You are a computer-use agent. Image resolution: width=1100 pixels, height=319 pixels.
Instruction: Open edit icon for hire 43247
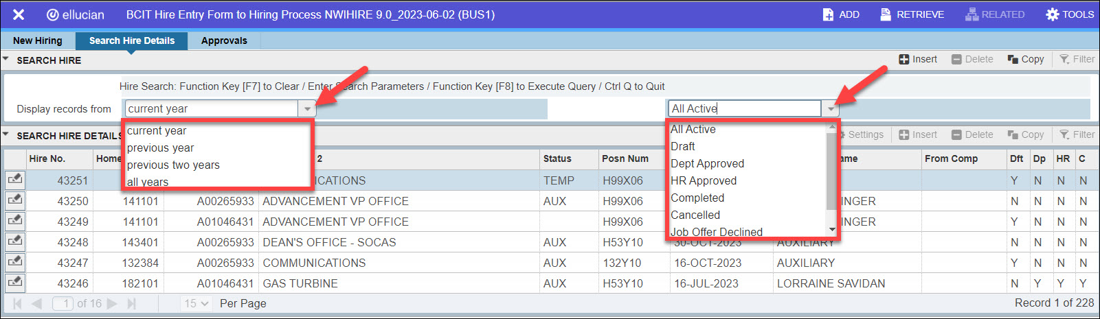[14, 262]
